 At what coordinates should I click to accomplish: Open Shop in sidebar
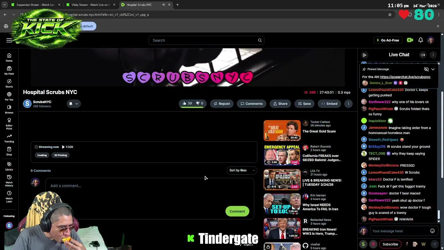pyautogui.click(x=9, y=151)
